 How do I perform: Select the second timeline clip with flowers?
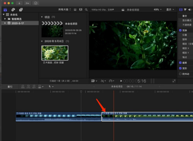147,117
